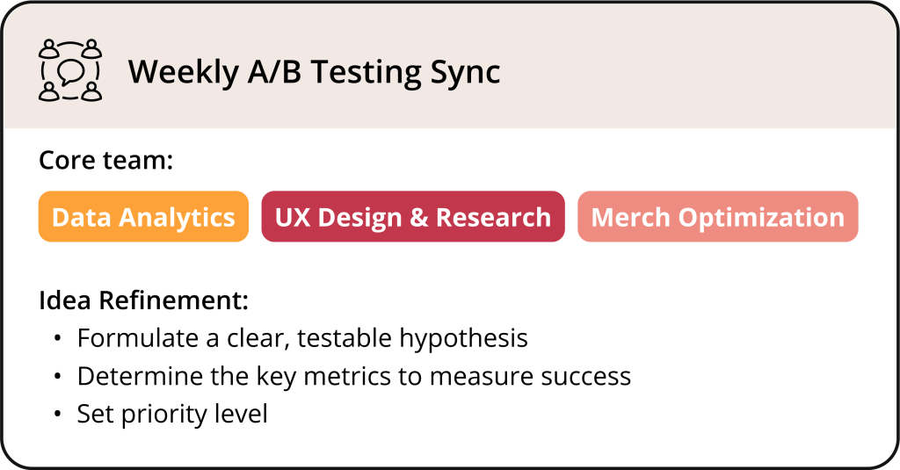The width and height of the screenshot is (900, 470).
Task: Click the bullet point before 'Determine'
Action: pyautogui.click(x=58, y=377)
